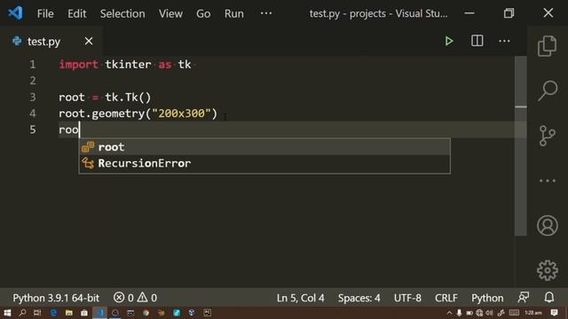Open the errors and warnings problems indicator
The height and width of the screenshot is (319, 568).
(135, 298)
